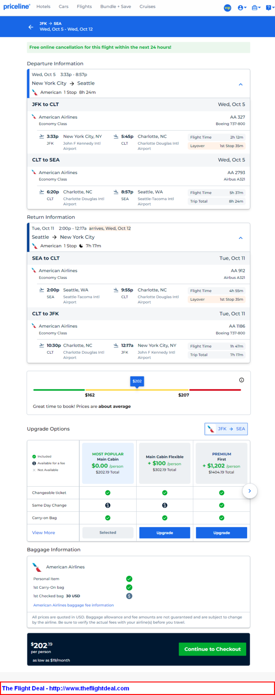
Task: Click First changeable ticket checkmark
Action: 222,493
